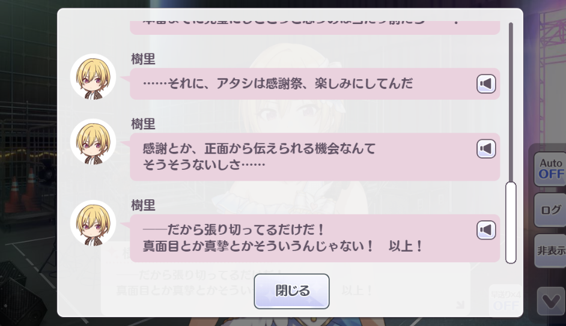Toggle the 非表示 hide button
566x326 pixels.
click(x=550, y=250)
